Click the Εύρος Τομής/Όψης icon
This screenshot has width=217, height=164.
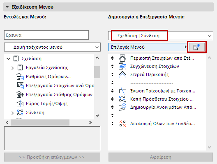tap(20, 103)
